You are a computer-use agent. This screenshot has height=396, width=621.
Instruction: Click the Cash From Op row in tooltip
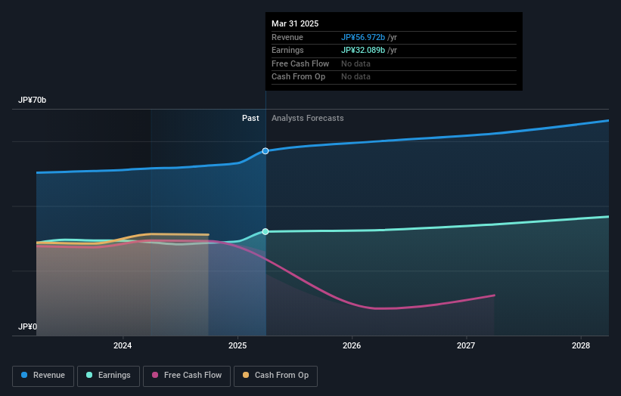pos(393,77)
